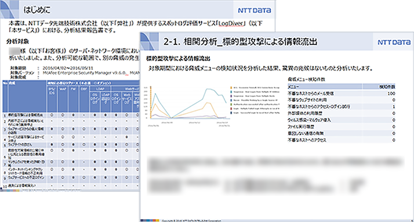Screen dimensions: 414x222
Task: Select row 不審なホストへのアクセス
Action: point(342,140)
